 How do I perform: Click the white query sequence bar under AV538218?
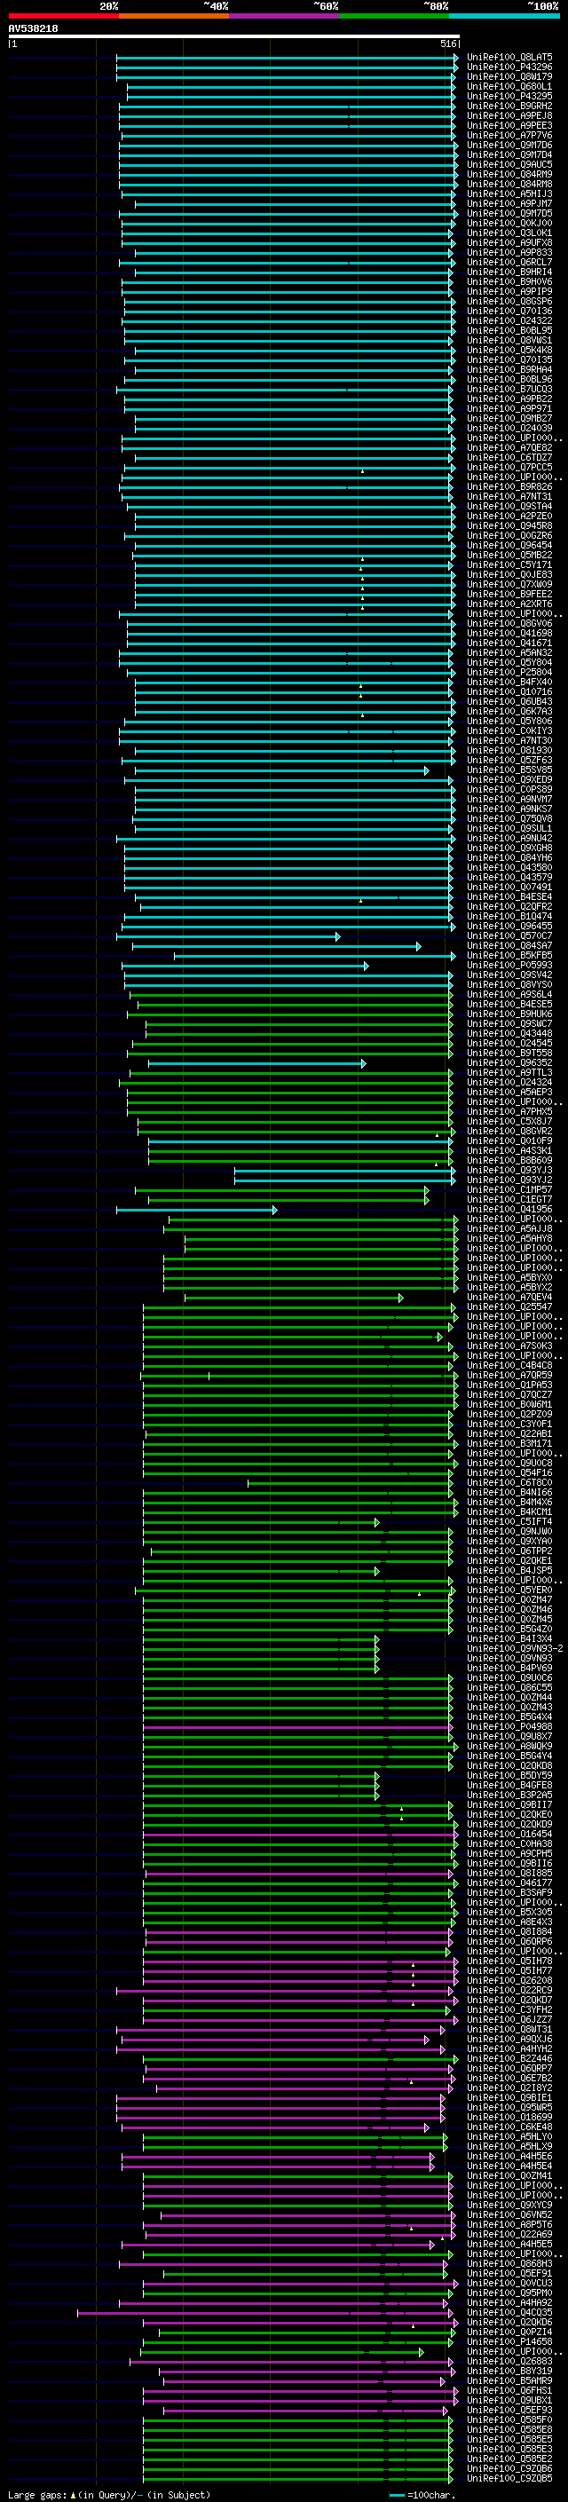click(x=233, y=37)
